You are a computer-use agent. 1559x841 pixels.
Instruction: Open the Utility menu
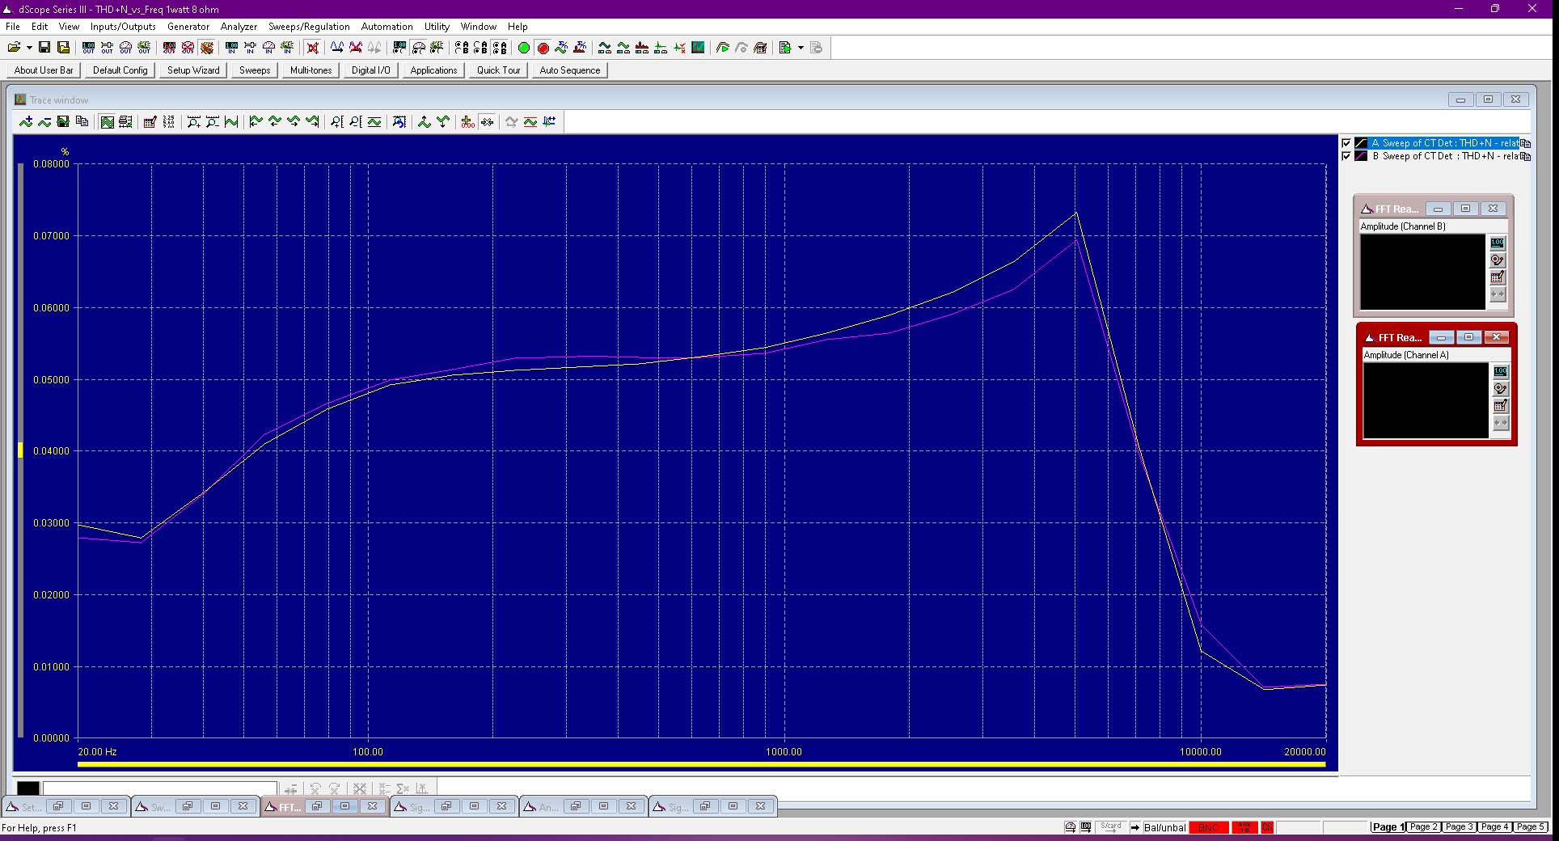pyautogui.click(x=437, y=27)
